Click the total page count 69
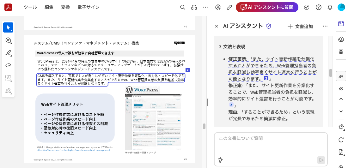 [341, 89]
